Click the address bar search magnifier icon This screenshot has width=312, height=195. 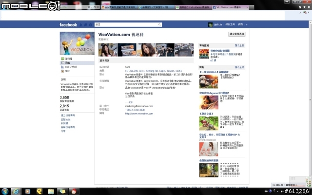click(89, 7)
